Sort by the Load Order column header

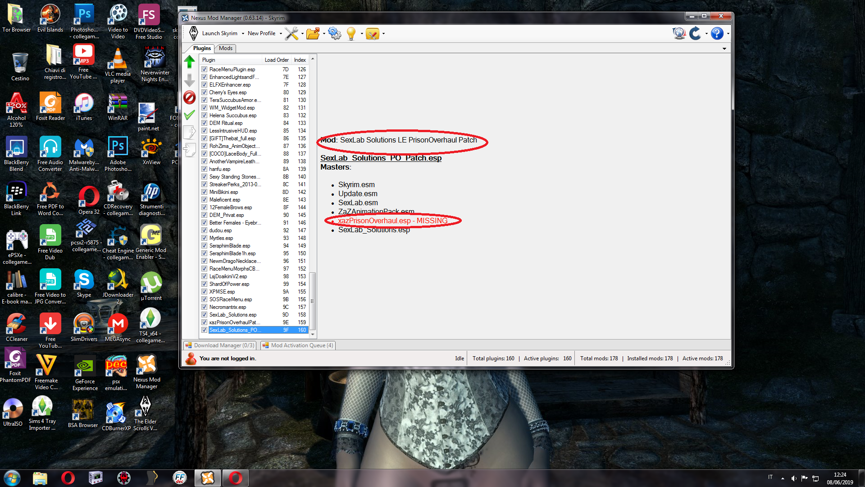tap(277, 60)
